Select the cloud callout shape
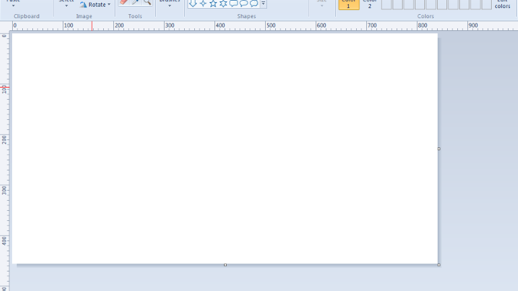This screenshot has height=291, width=518. coord(254,3)
